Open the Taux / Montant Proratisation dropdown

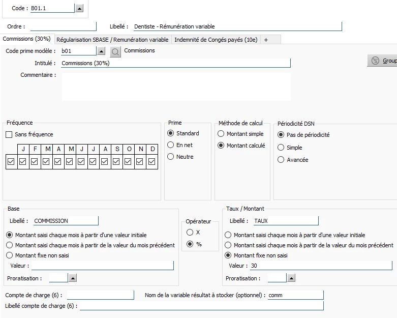tap(291, 278)
